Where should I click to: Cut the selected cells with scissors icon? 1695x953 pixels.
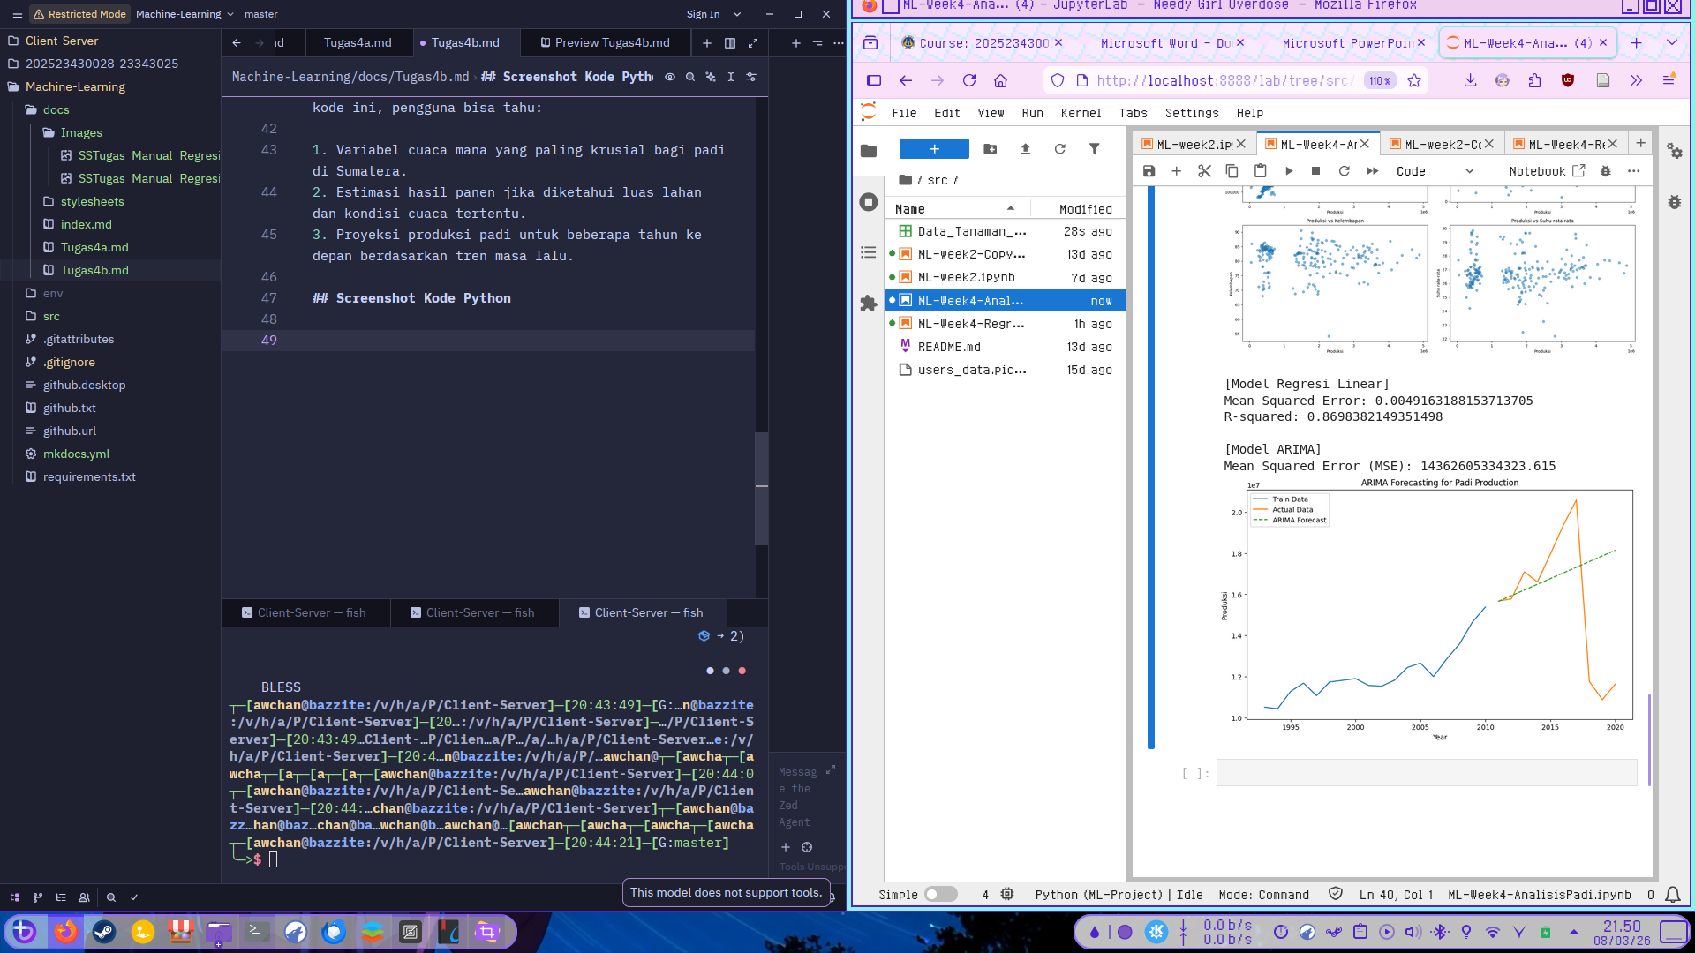[x=1204, y=171]
